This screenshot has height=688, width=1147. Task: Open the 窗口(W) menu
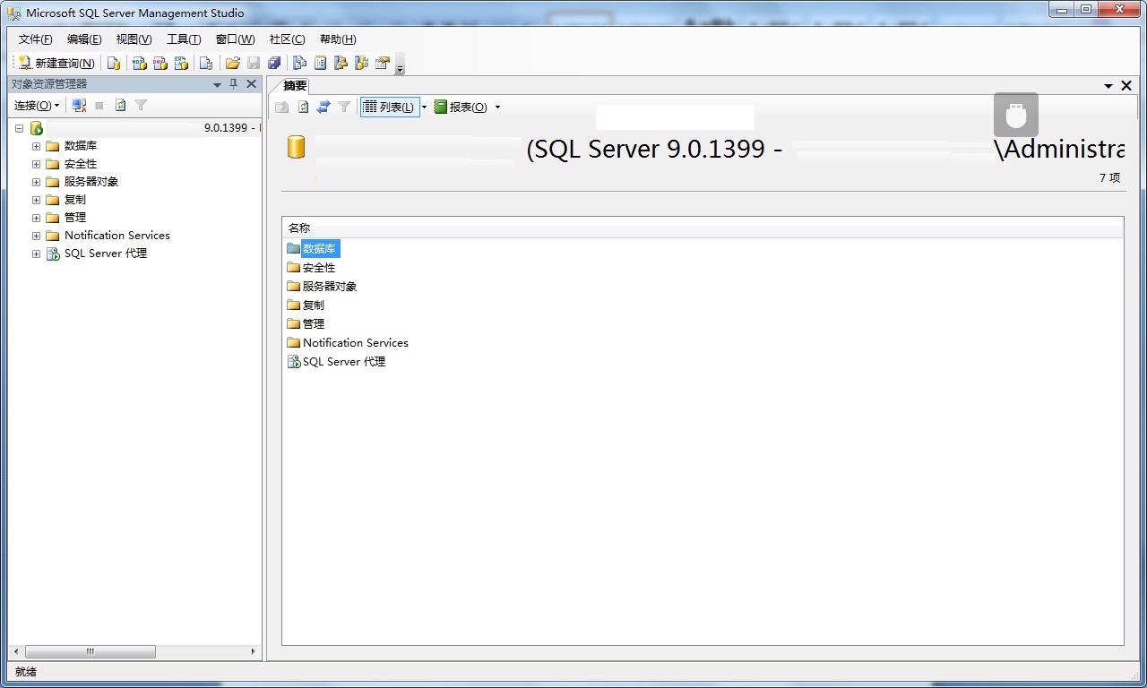235,39
